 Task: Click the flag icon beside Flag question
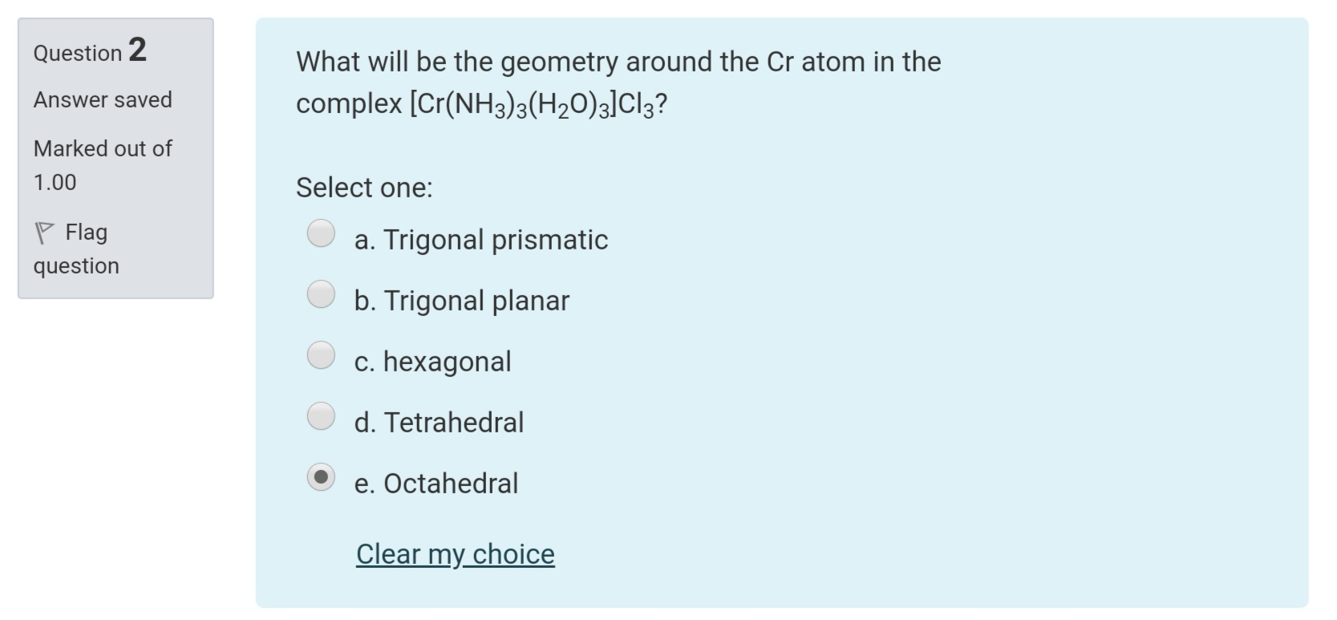pyautogui.click(x=43, y=233)
